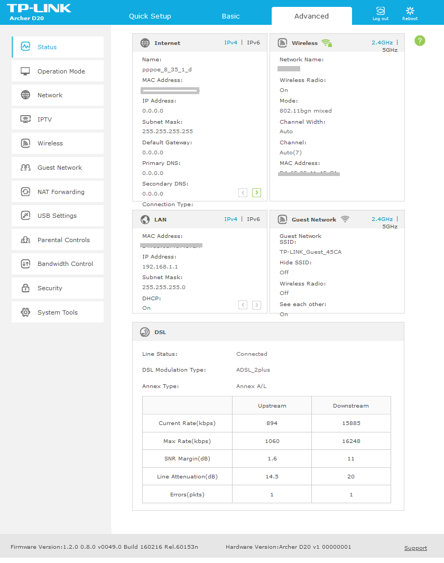444x563 pixels.
Task: Open the Wireless menu label
Action: click(x=50, y=143)
